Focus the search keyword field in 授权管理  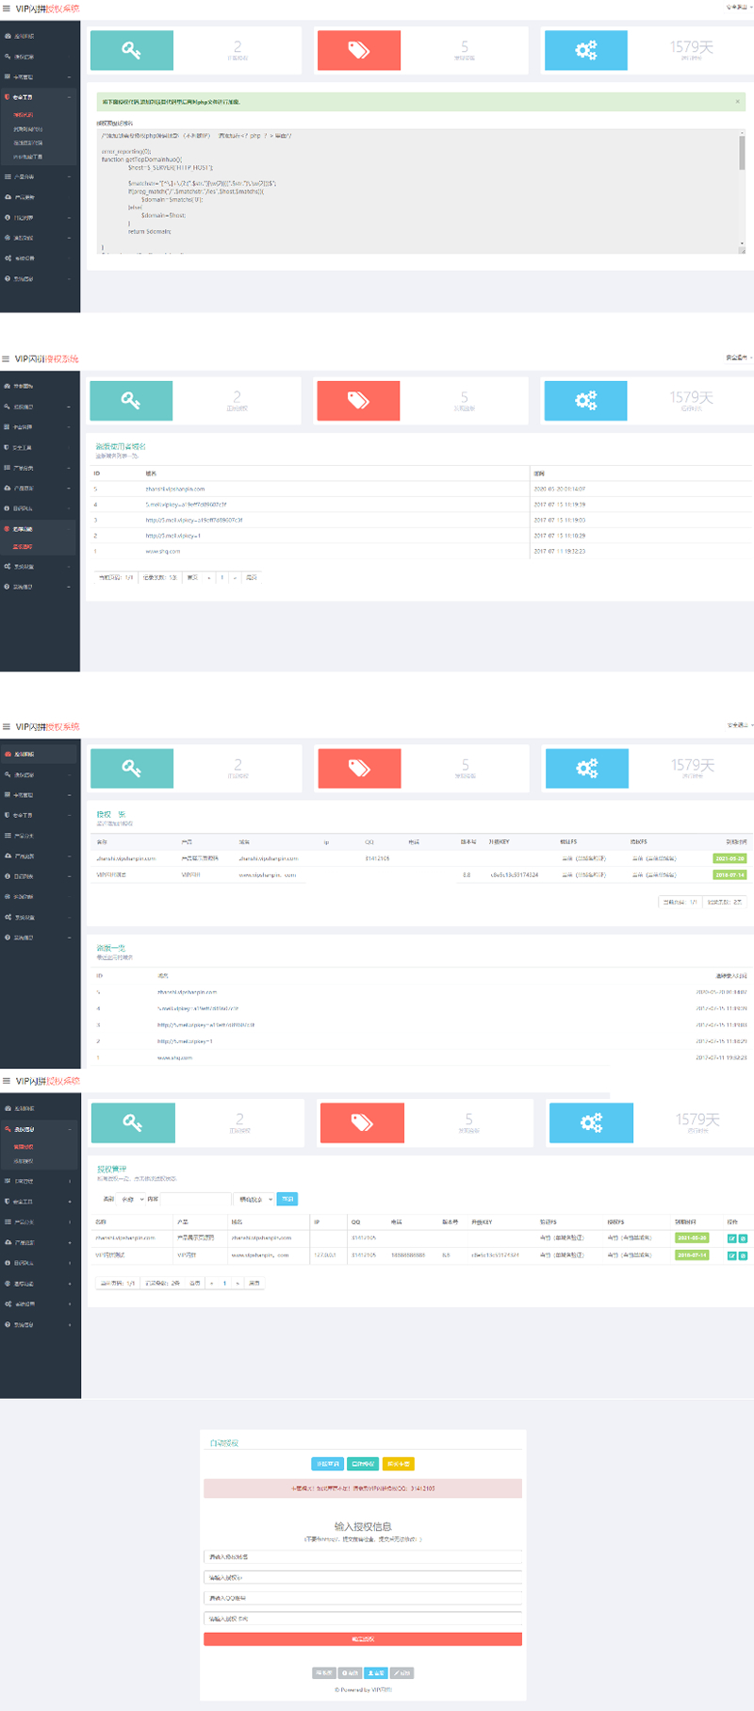(x=196, y=1199)
